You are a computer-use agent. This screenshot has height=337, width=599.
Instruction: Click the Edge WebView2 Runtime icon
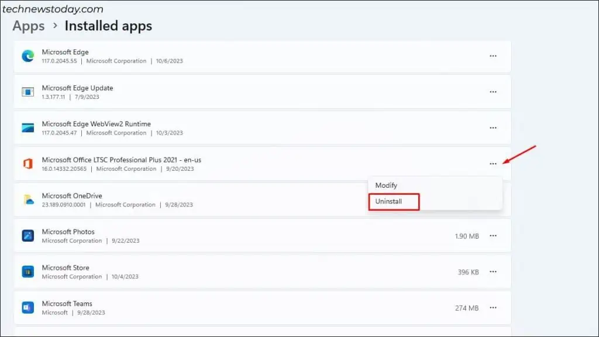point(27,128)
